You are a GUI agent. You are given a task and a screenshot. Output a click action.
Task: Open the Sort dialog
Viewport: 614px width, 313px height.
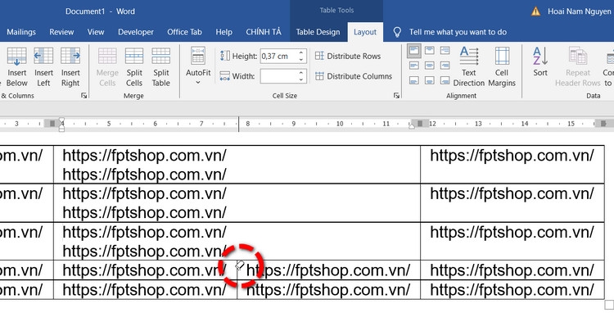pyautogui.click(x=540, y=62)
